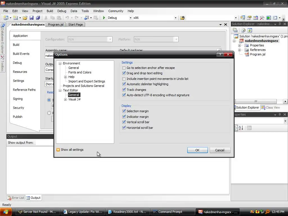The width and height of the screenshot is (288, 216).
Task: Switch to the Class View tab
Action: [271, 107]
